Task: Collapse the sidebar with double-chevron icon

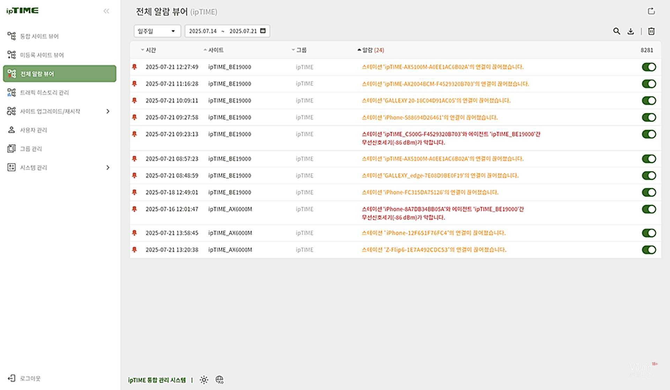Action: 106,11
